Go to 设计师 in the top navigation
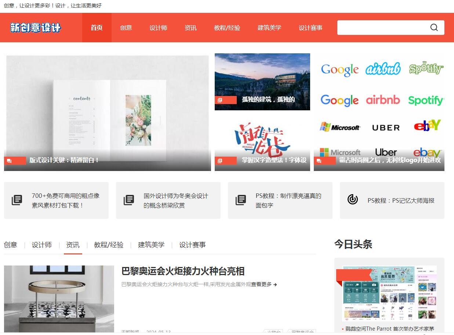The height and width of the screenshot is (335, 454). pos(158,28)
